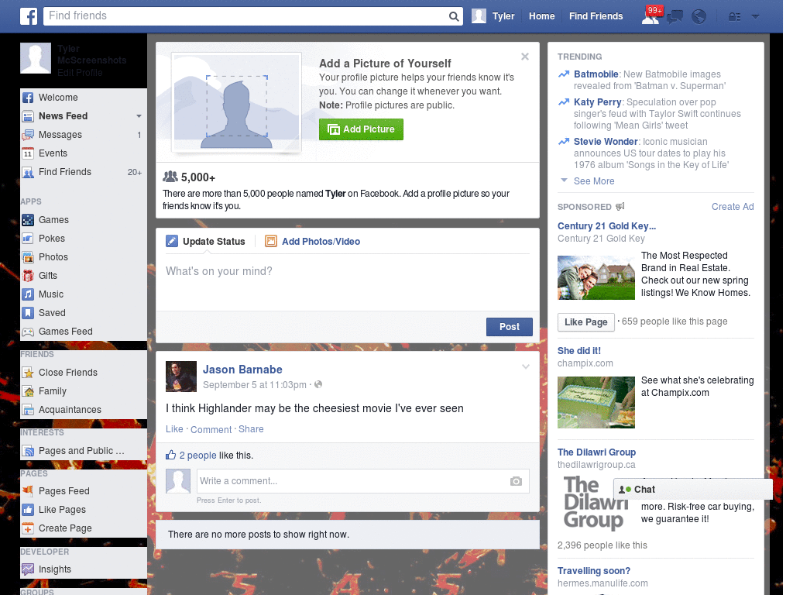The height and width of the screenshot is (595, 793).
Task: Click the Create Ad link
Action: click(733, 206)
